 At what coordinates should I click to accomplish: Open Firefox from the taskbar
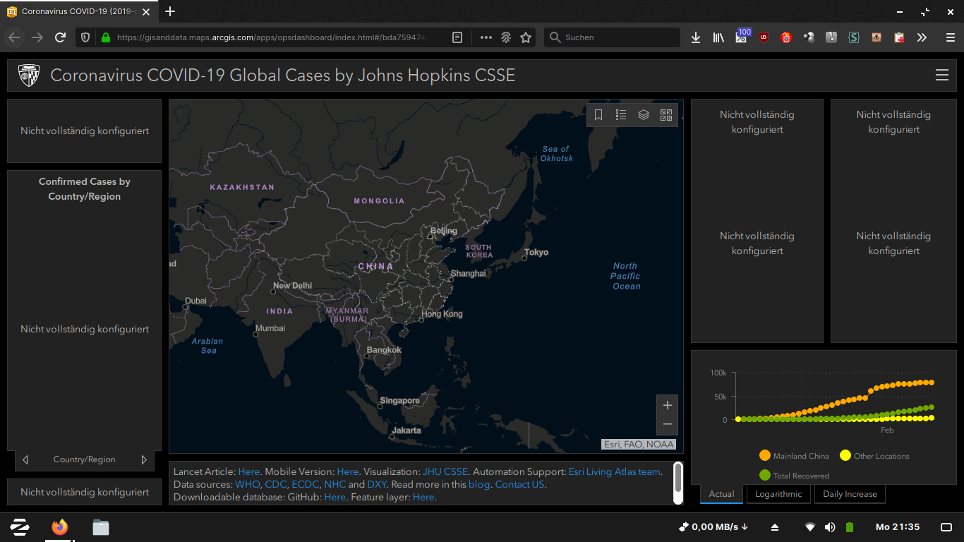point(60,527)
